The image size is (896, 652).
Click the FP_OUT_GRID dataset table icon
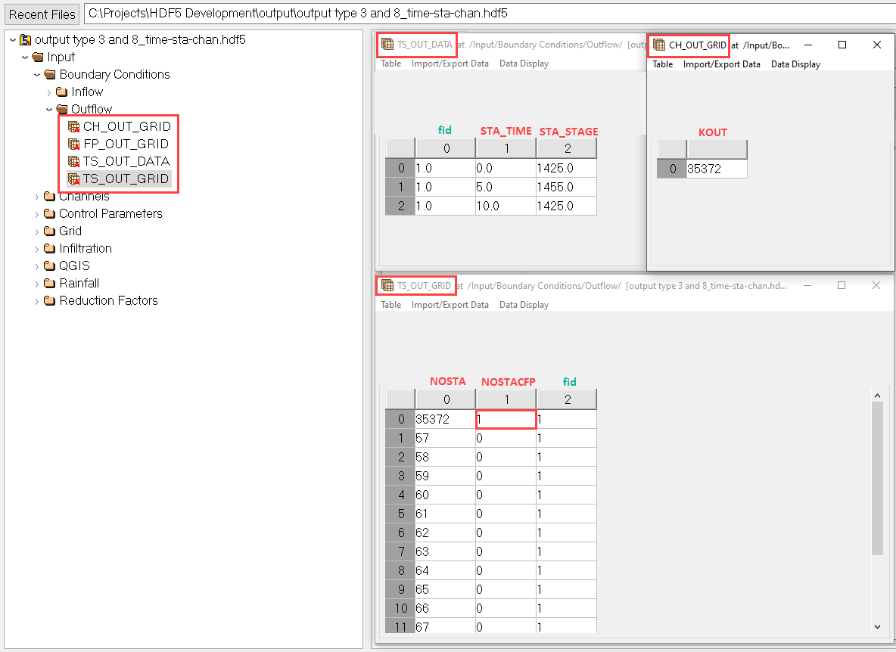tap(73, 144)
